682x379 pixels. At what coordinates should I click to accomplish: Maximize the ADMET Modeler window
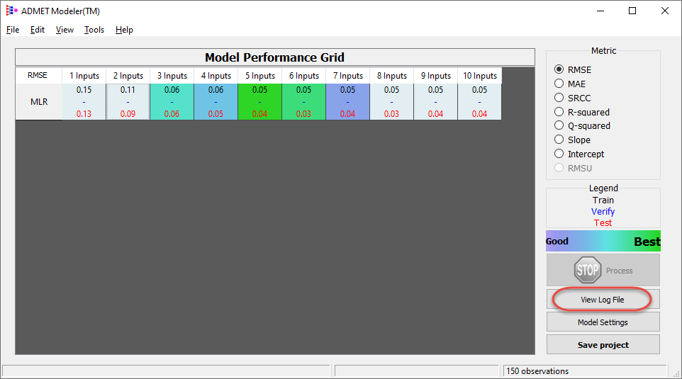pyautogui.click(x=632, y=11)
